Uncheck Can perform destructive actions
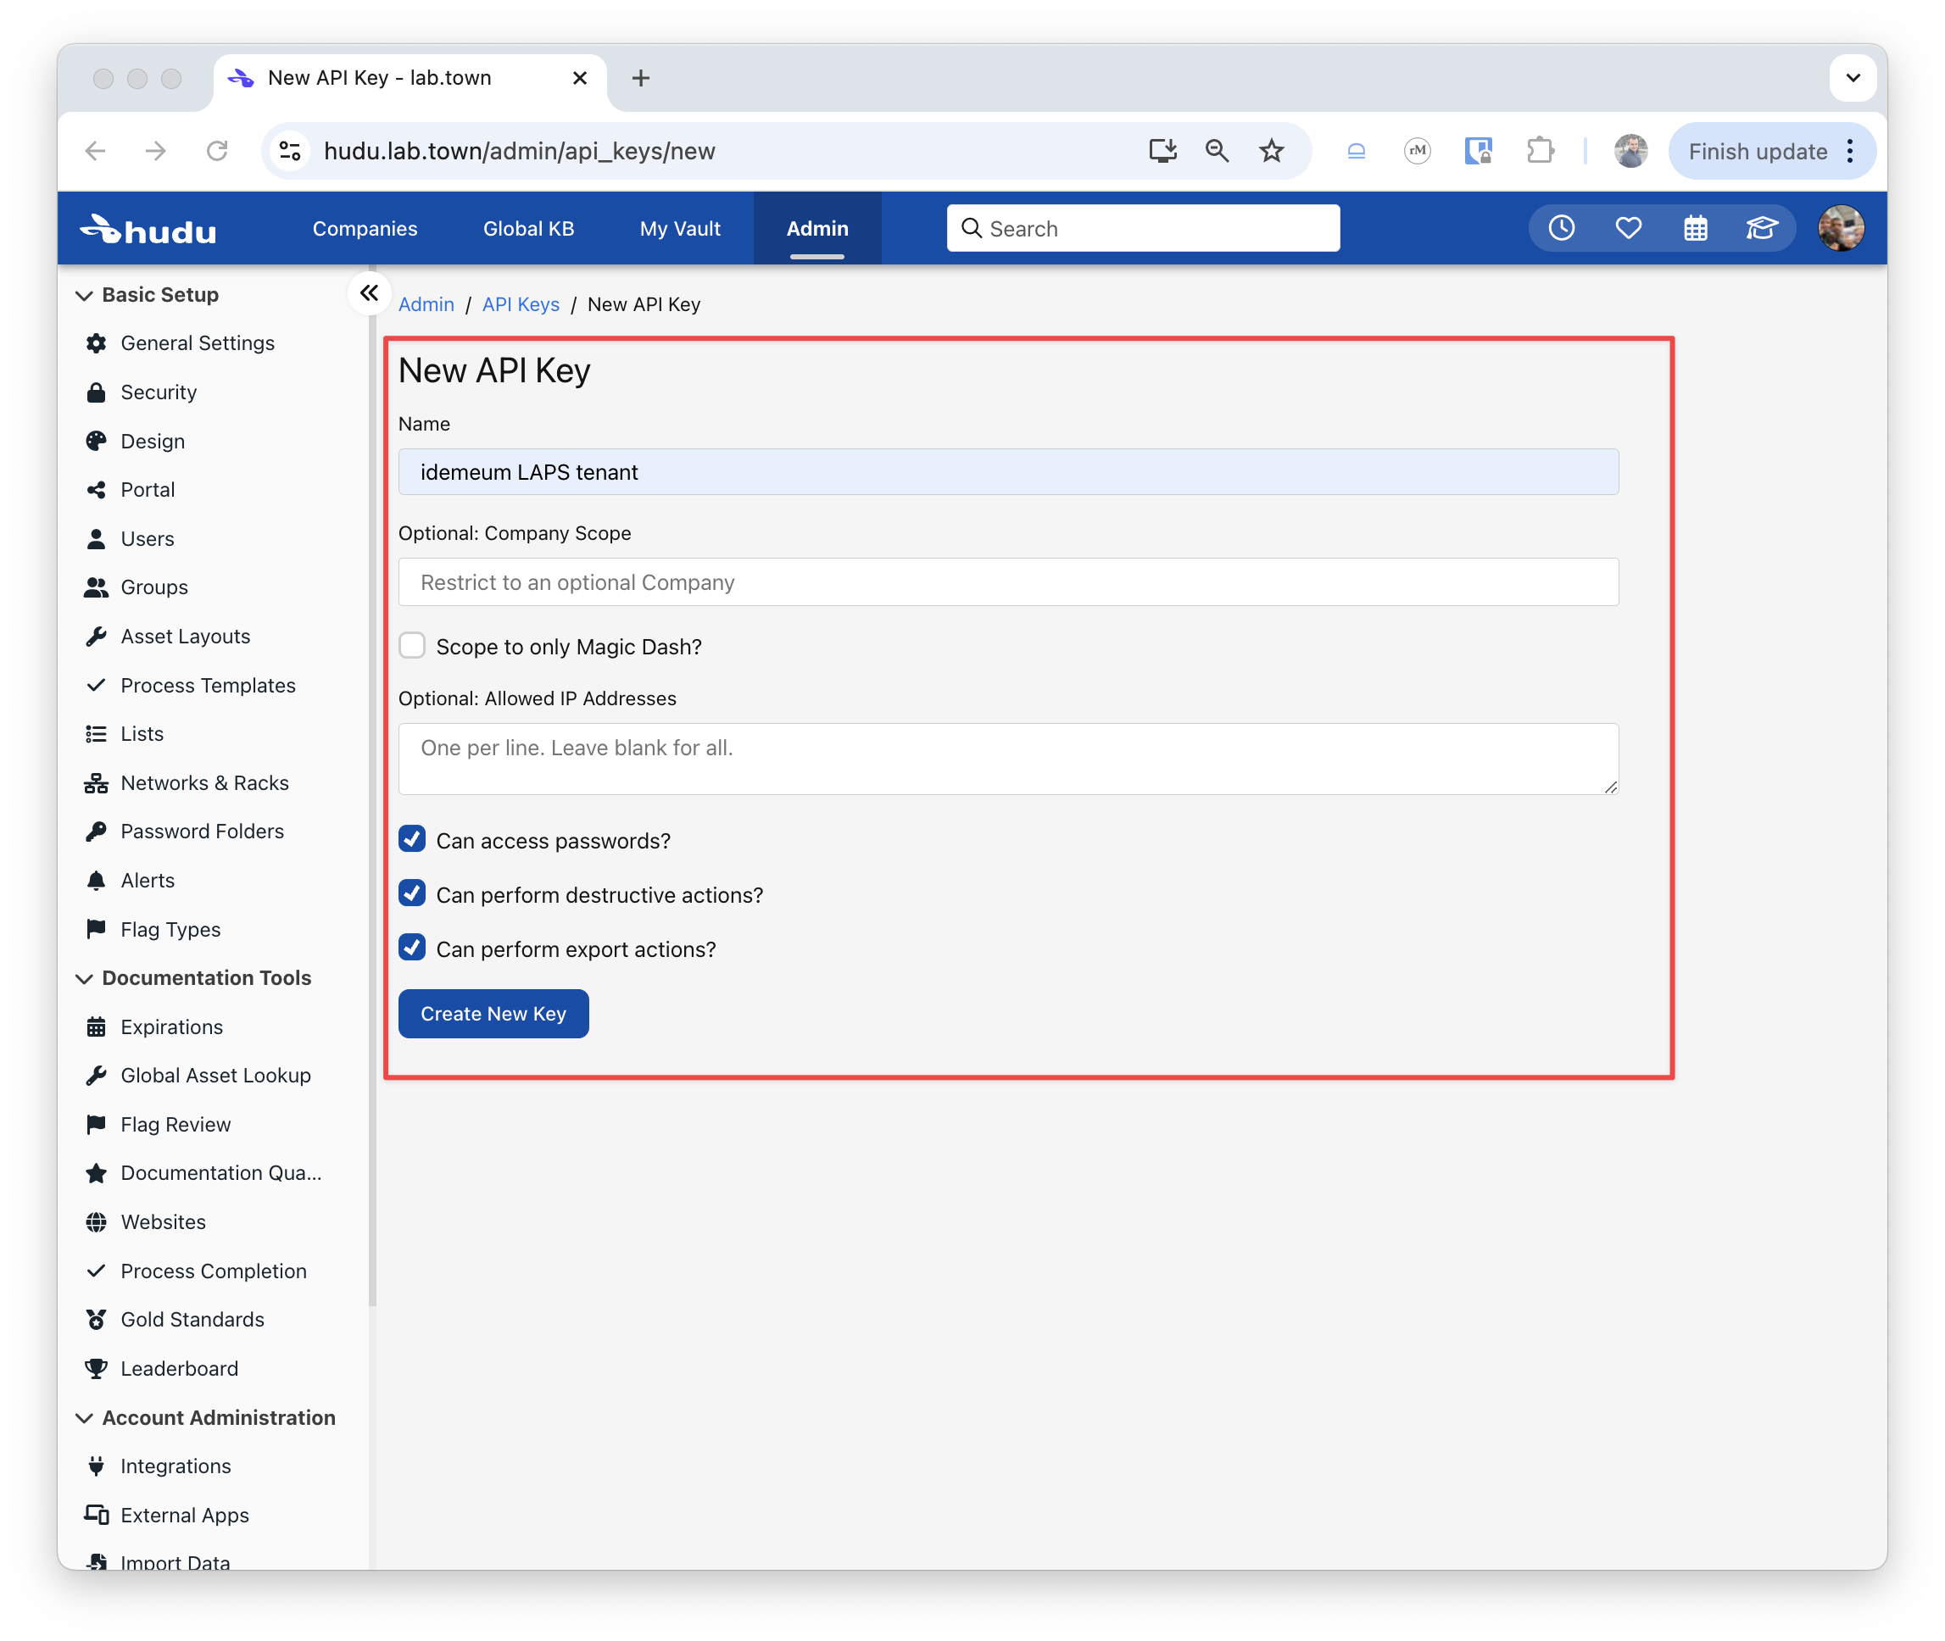The width and height of the screenshot is (1945, 1641). pos(412,894)
